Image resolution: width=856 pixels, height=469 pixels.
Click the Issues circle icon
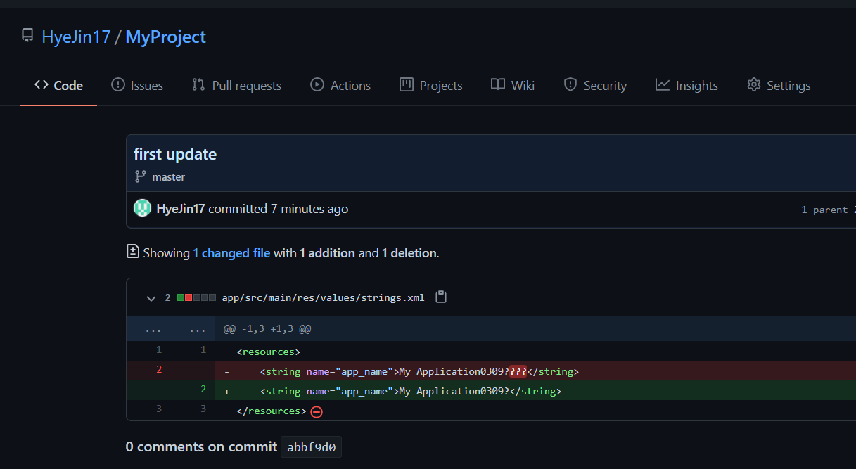click(x=118, y=84)
